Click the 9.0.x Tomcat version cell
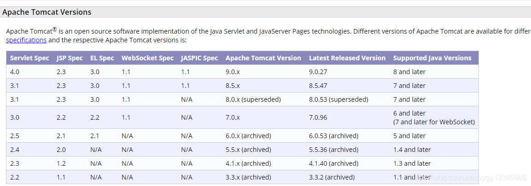531x186 pixels. point(233,72)
